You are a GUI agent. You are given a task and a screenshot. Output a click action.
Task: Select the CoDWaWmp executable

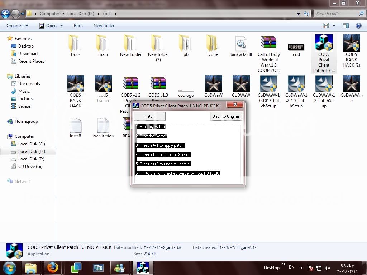[351, 89]
